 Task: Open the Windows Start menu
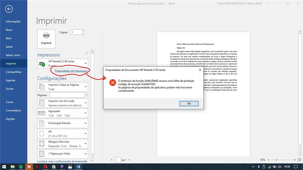tap(4, 166)
